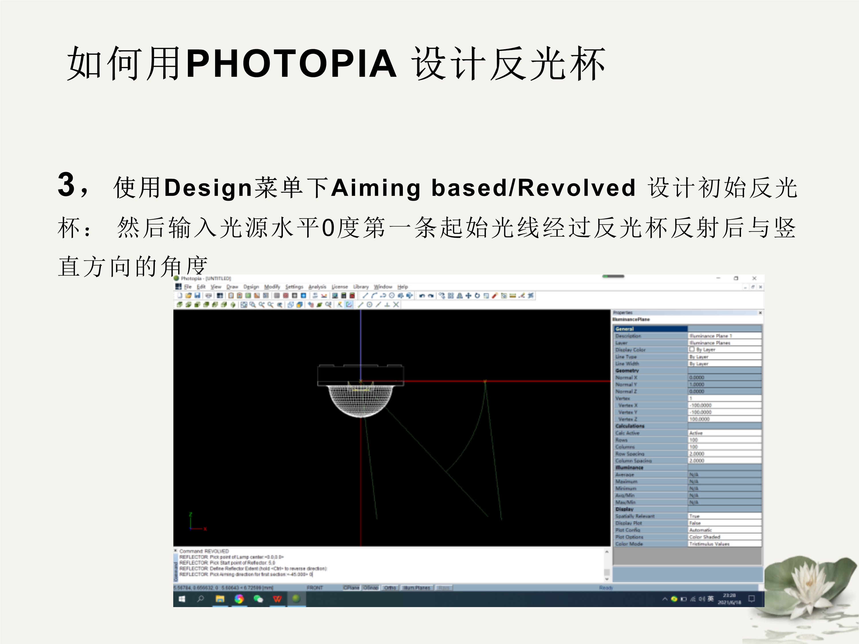Open the Analysis menu
The image size is (859, 644).
[317, 287]
